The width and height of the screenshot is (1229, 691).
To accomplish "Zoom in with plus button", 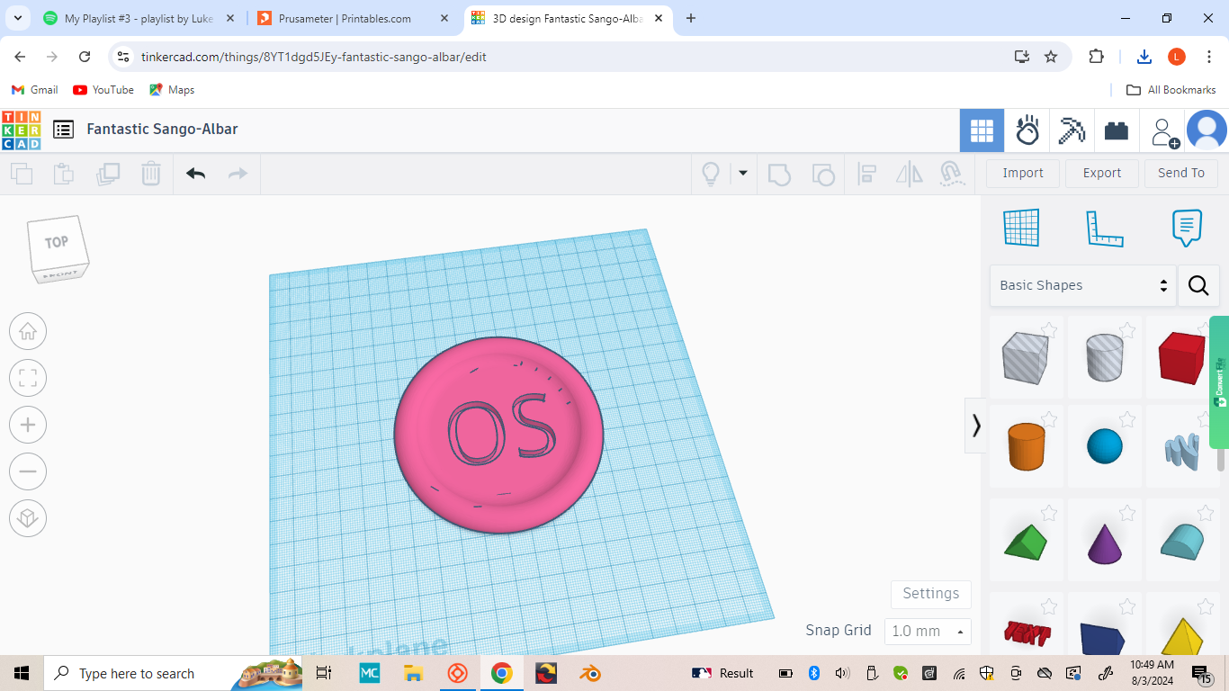I will pos(28,425).
